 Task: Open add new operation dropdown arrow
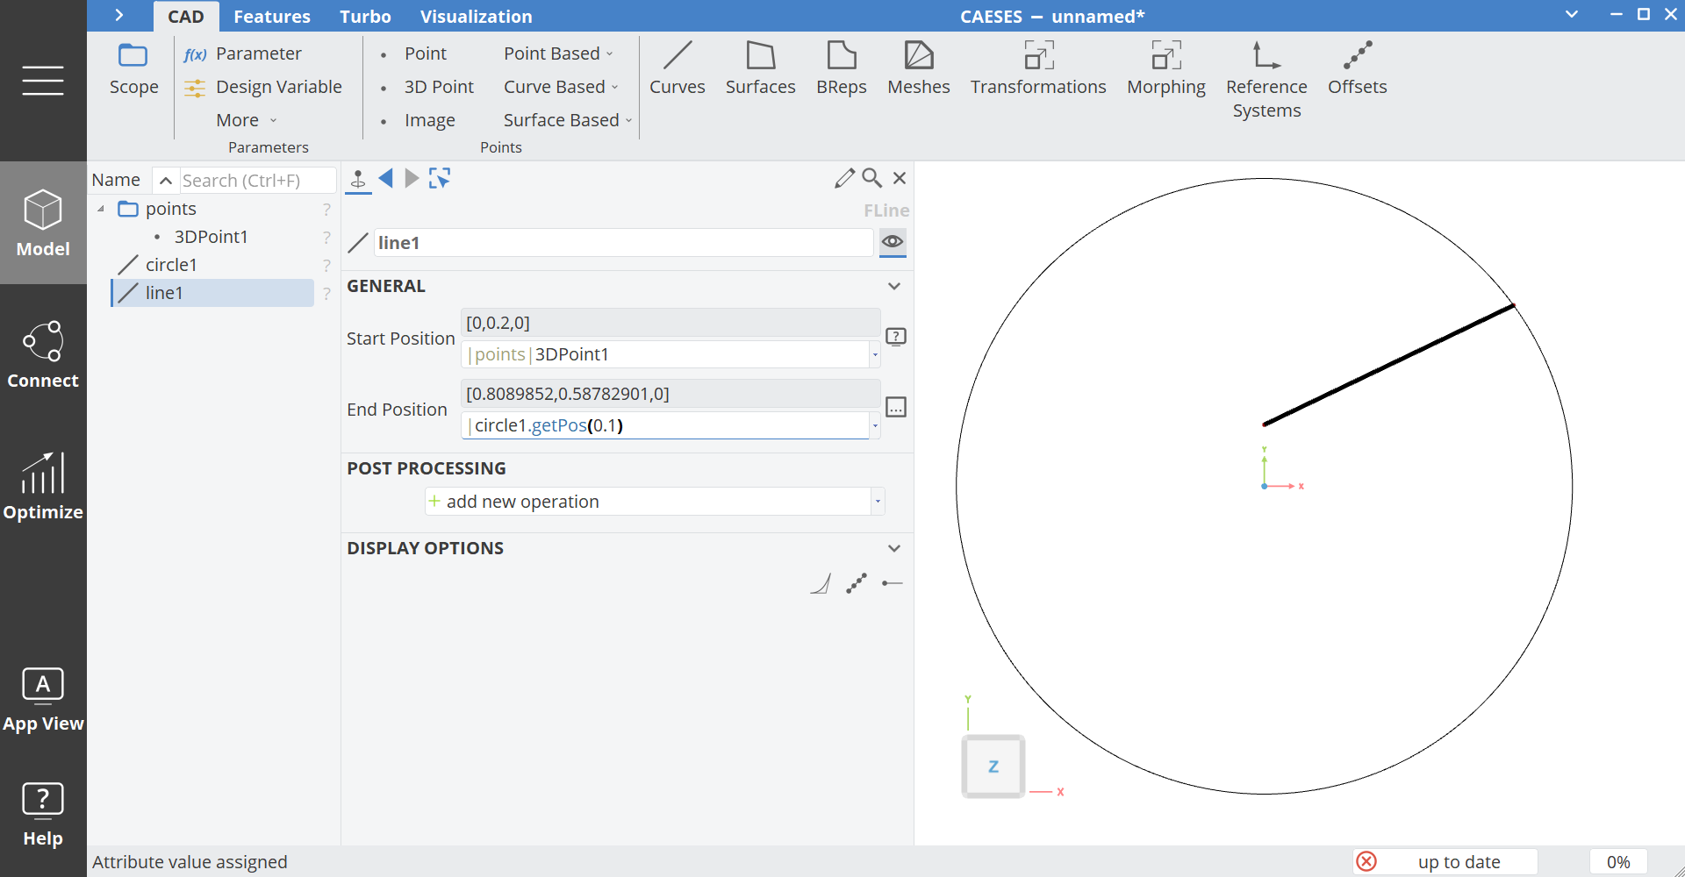point(878,502)
